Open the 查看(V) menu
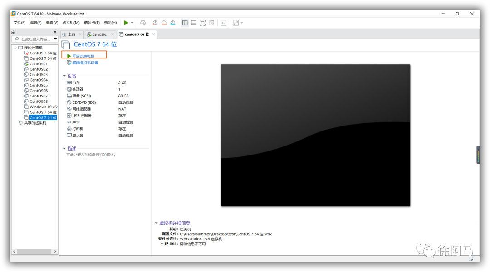The height and width of the screenshot is (272, 490). [52, 23]
